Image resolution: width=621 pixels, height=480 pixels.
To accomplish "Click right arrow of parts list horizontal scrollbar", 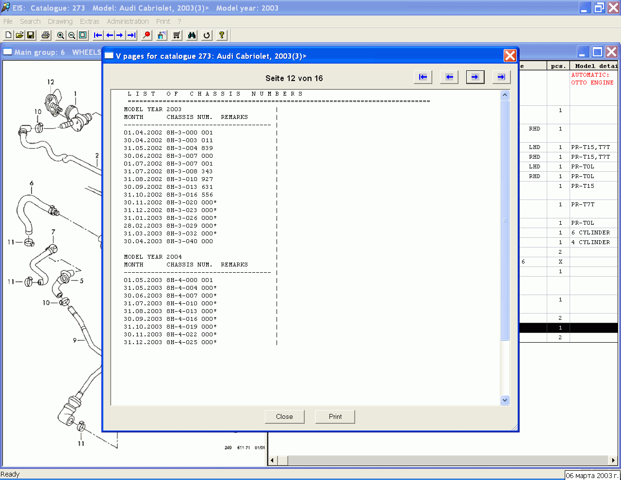I will 613,460.
